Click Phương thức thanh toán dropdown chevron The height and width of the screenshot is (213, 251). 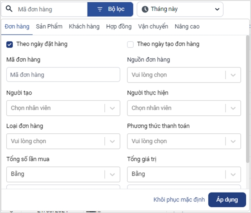(x=233, y=142)
